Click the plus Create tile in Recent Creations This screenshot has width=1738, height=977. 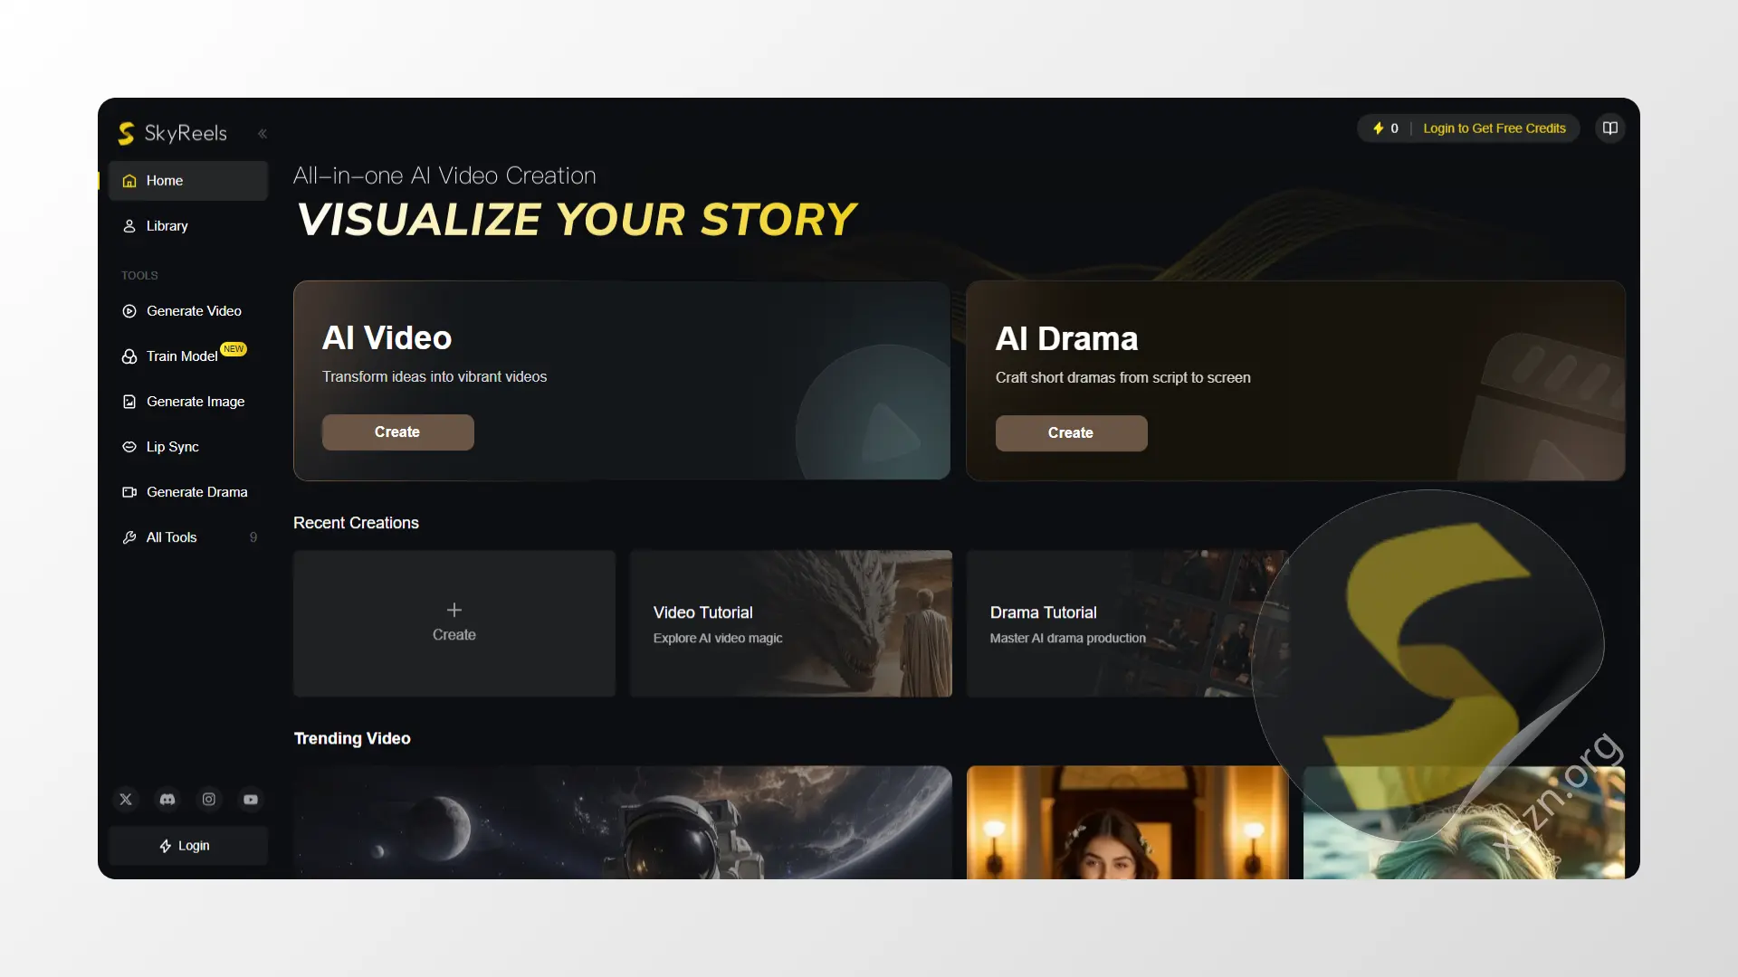tap(454, 623)
